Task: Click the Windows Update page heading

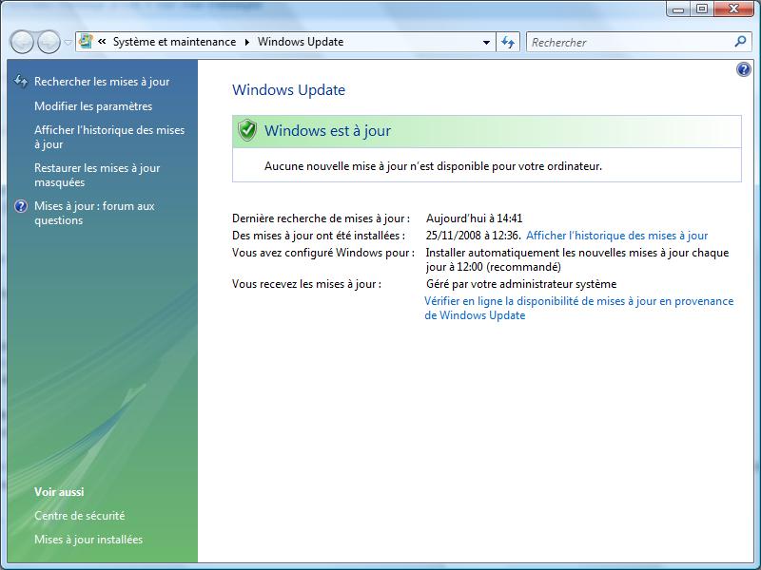Action: (289, 90)
